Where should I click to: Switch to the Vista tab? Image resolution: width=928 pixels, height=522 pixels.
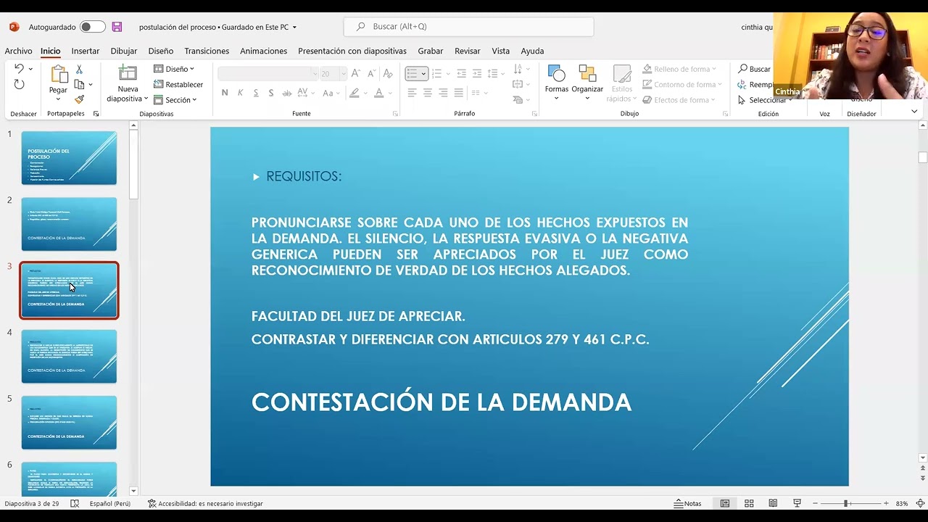pos(501,51)
